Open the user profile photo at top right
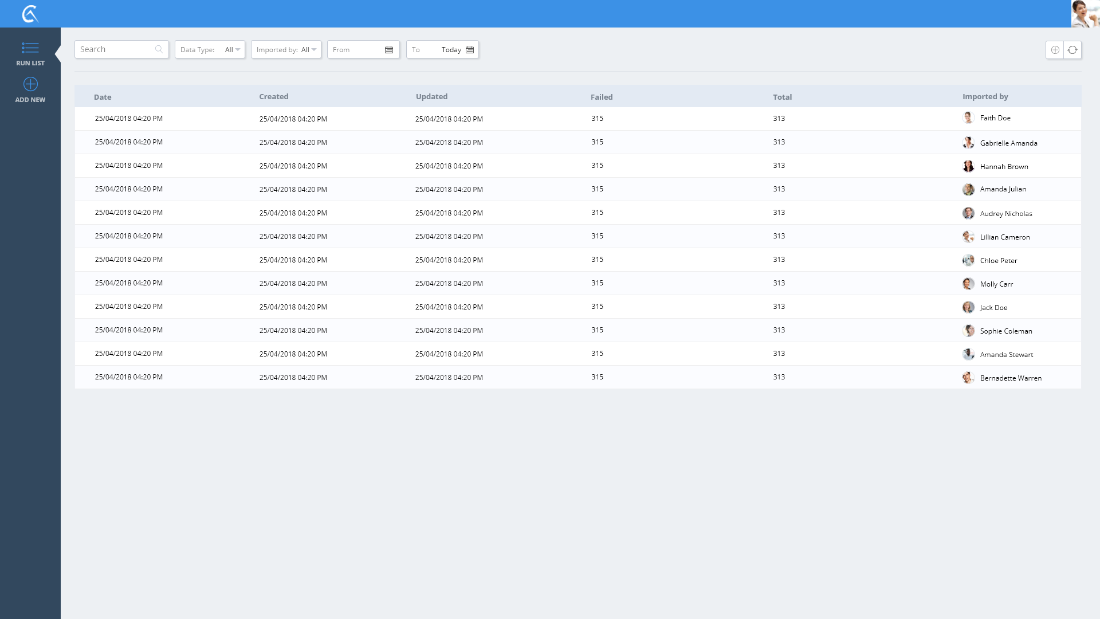Screen dimensions: 1100x619 1085,14
